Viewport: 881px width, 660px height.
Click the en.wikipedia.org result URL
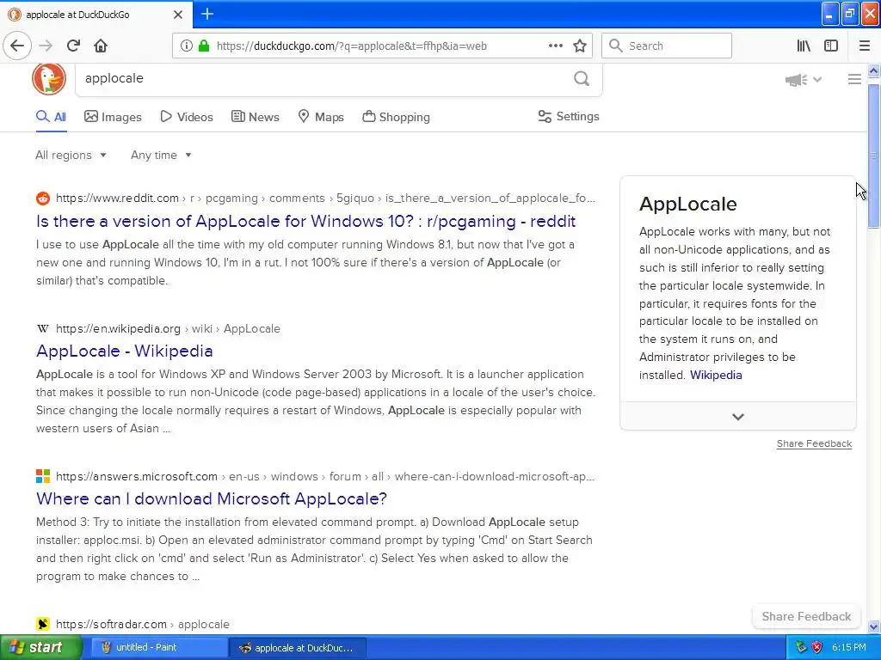[x=168, y=329]
